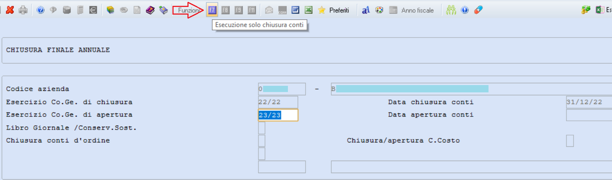Click the stacked colored books icon
Screen dimensions: 612x180
(110, 10)
